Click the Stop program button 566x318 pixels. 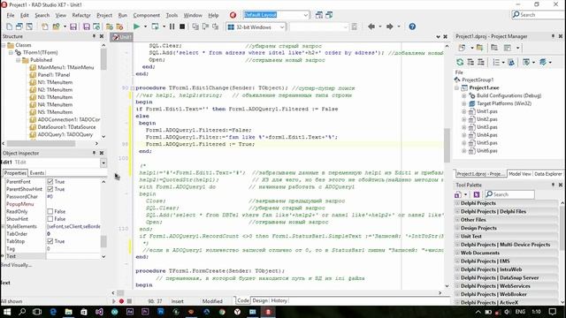182,26
